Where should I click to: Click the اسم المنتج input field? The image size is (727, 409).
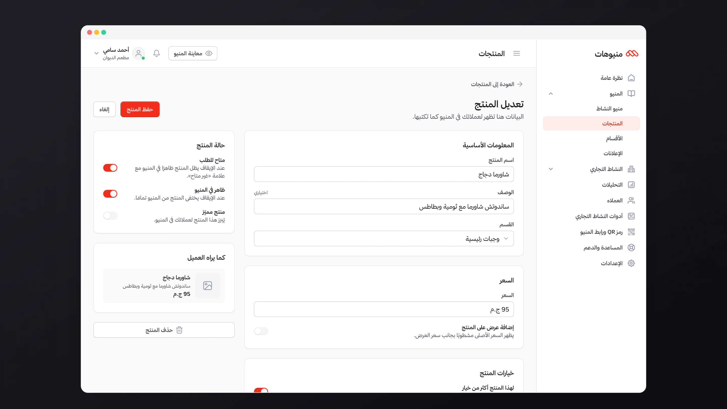(x=383, y=174)
